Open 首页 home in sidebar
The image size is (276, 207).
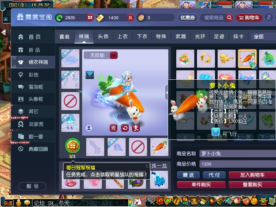coord(33,37)
